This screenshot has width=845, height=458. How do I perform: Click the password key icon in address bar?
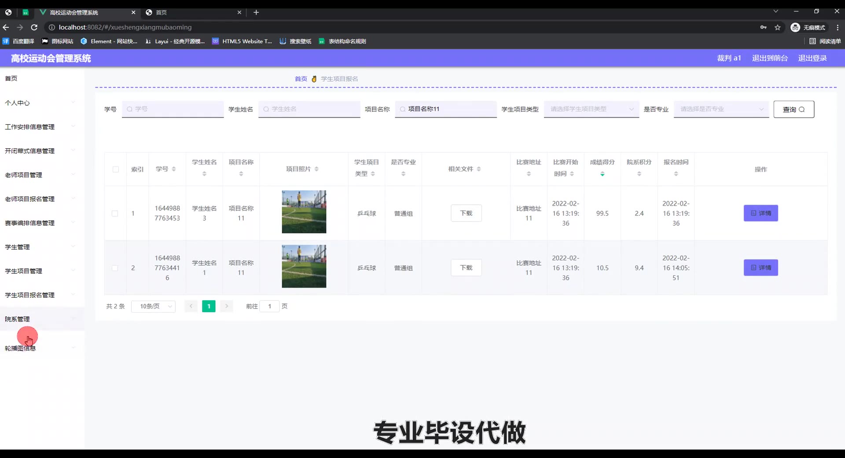(763, 27)
